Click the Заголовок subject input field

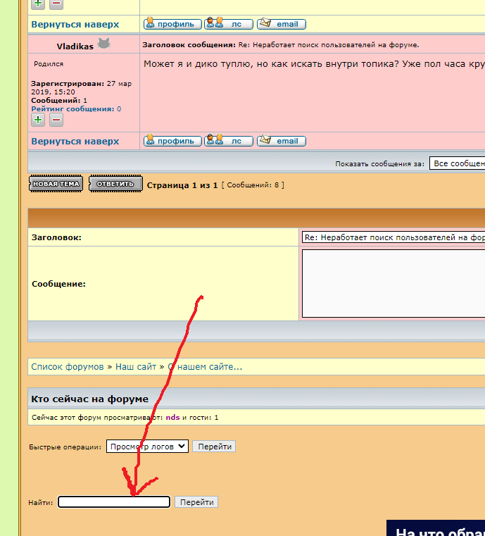(393, 238)
